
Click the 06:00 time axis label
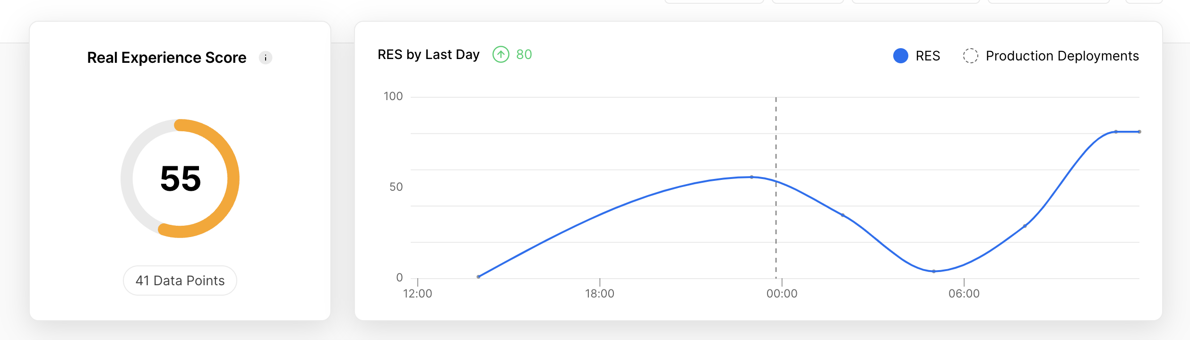(x=964, y=294)
